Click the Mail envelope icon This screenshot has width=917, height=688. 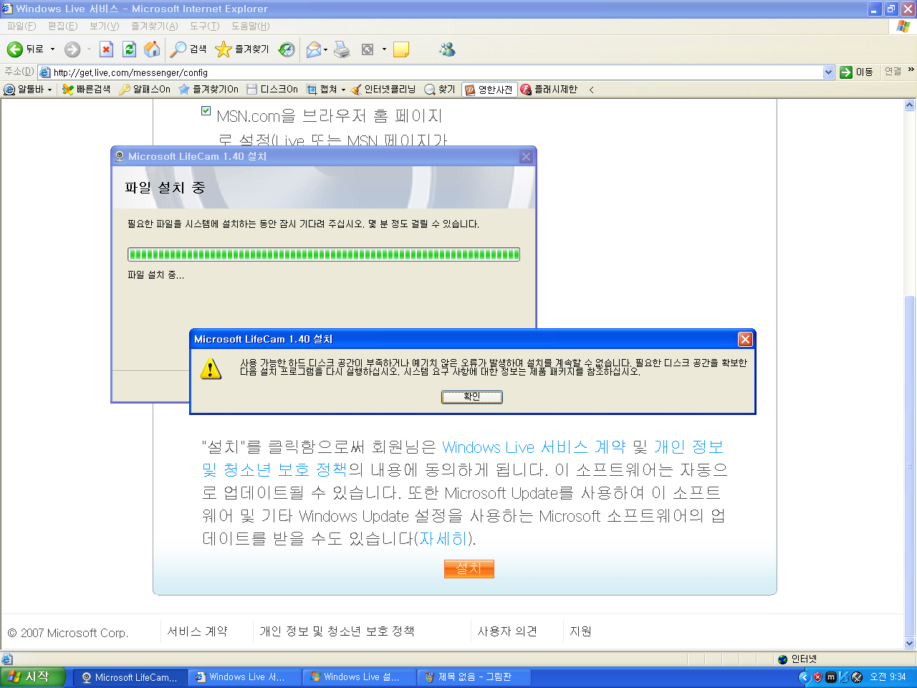coord(313,49)
